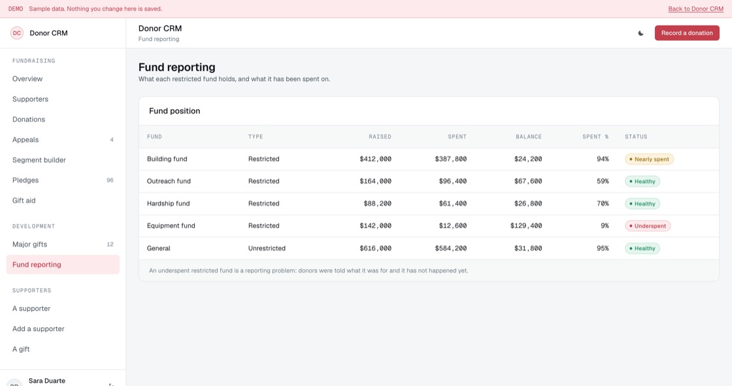Click the Fund reporting page heading

point(177,67)
